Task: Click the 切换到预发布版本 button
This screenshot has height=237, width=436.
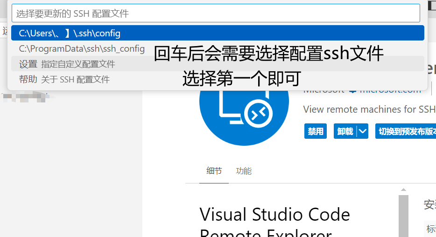Action: point(406,131)
